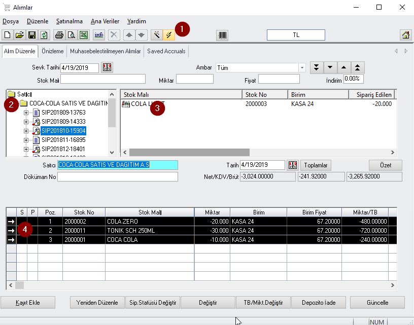
Task: Open a record using the folder toolbar icon
Action: 20,35
